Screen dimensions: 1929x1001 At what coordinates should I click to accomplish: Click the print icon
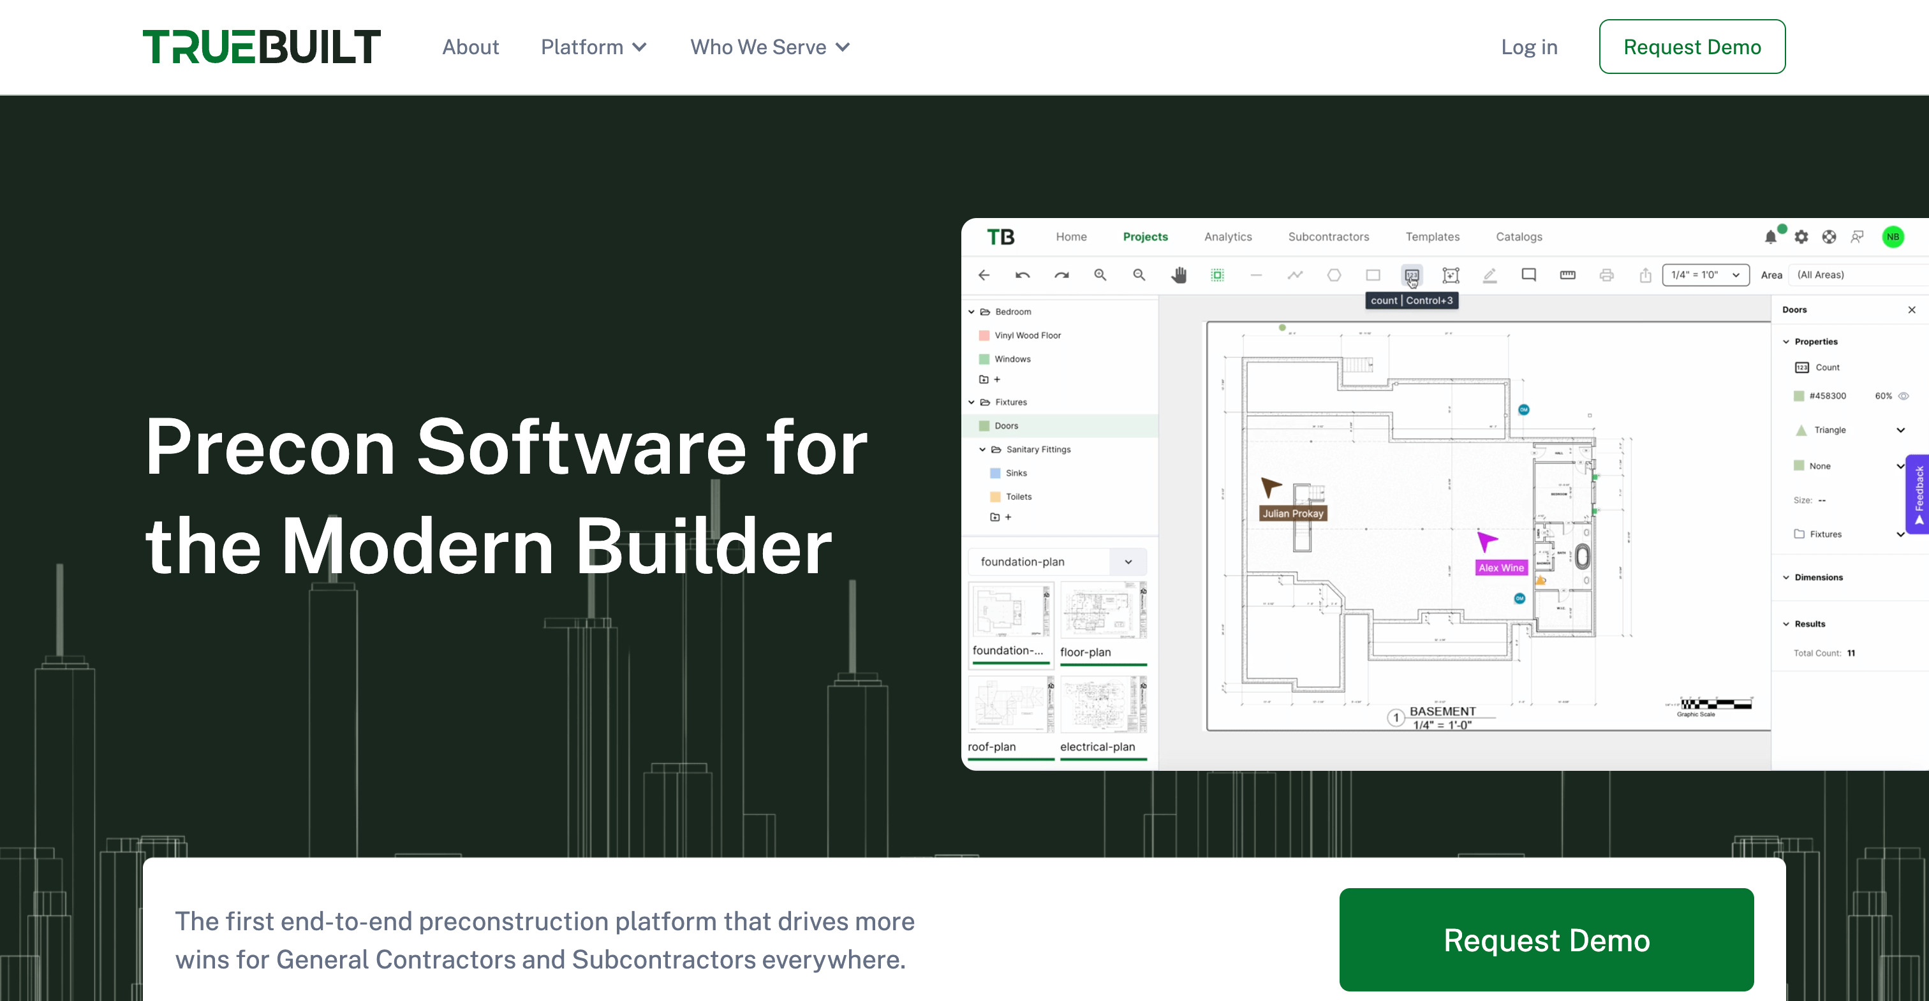click(x=1606, y=275)
